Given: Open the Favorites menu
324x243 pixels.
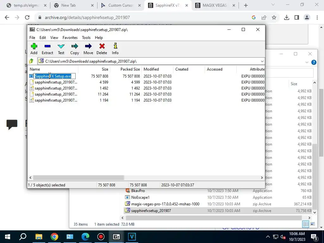Looking at the screenshot, I should (70, 38).
